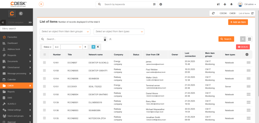Open column settings gear icon

(x=247, y=54)
